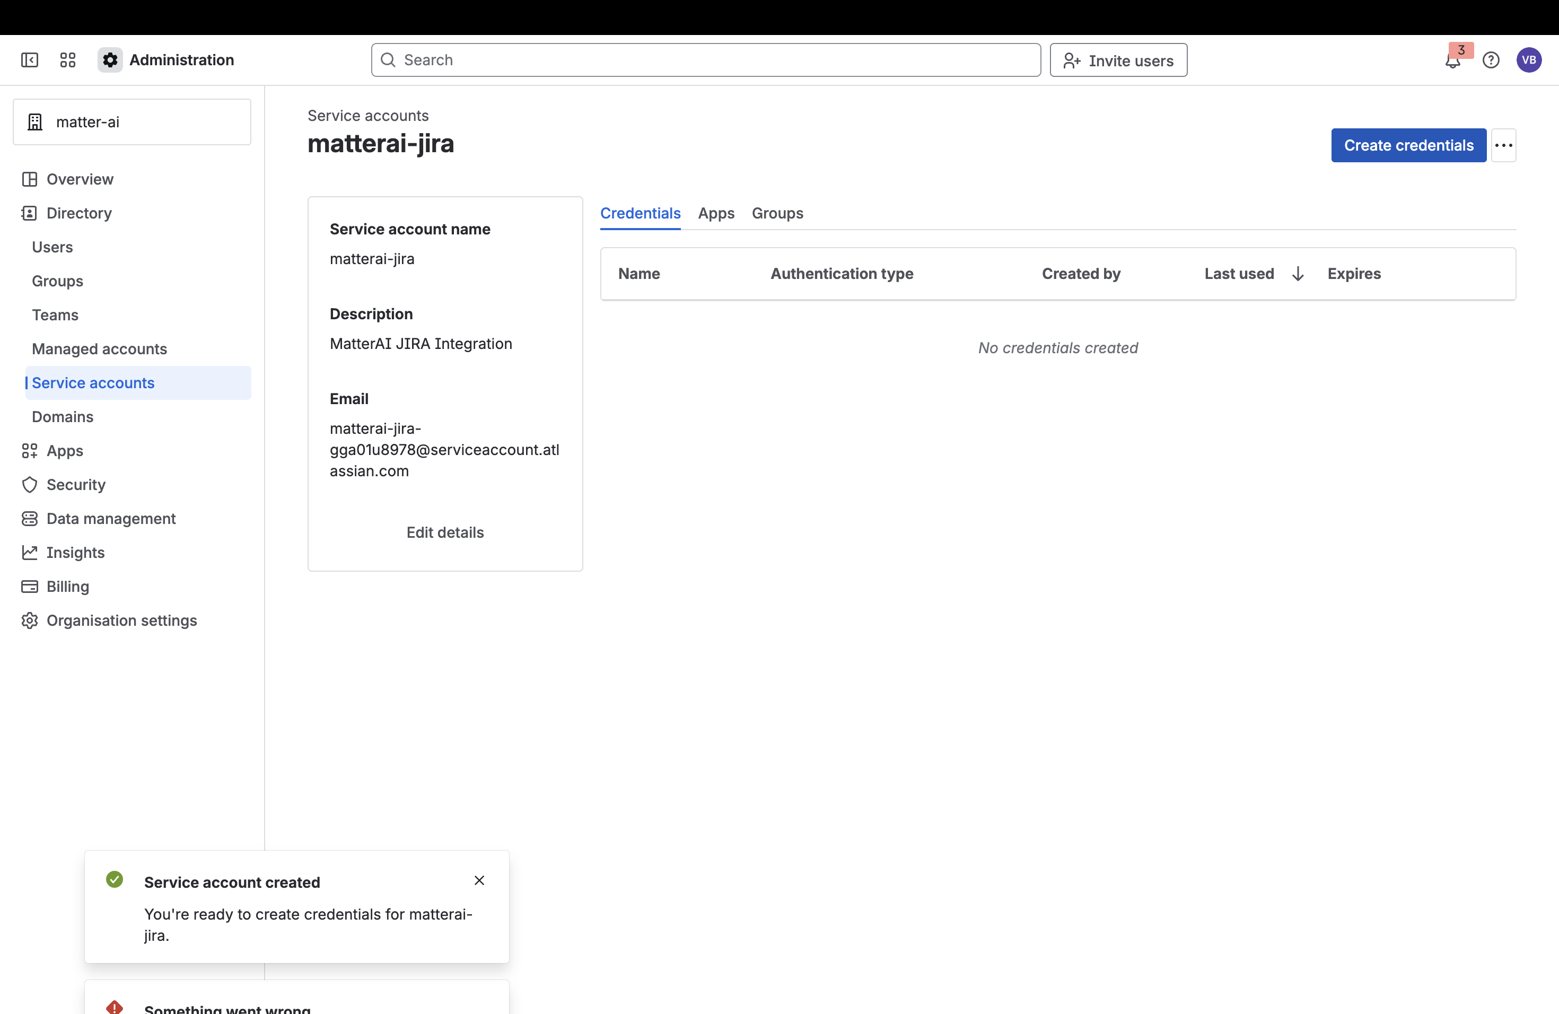The height and width of the screenshot is (1014, 1559).
Task: Collapse the sidebar panel icon
Action: pyautogui.click(x=30, y=60)
